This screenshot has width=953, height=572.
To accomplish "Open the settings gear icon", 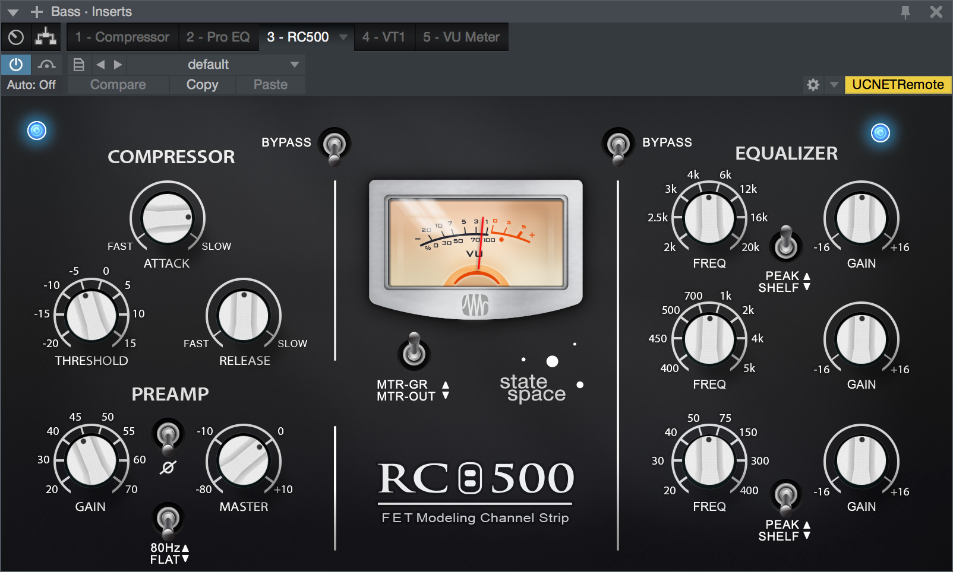I will [813, 85].
